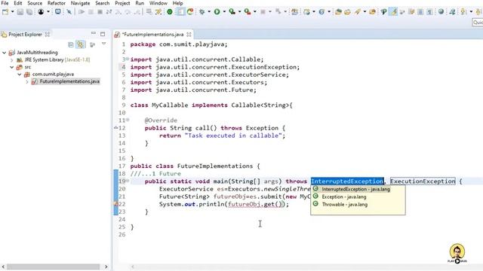This screenshot has width=483, height=271.
Task: Open the Refactor menu
Action: pos(57,3)
